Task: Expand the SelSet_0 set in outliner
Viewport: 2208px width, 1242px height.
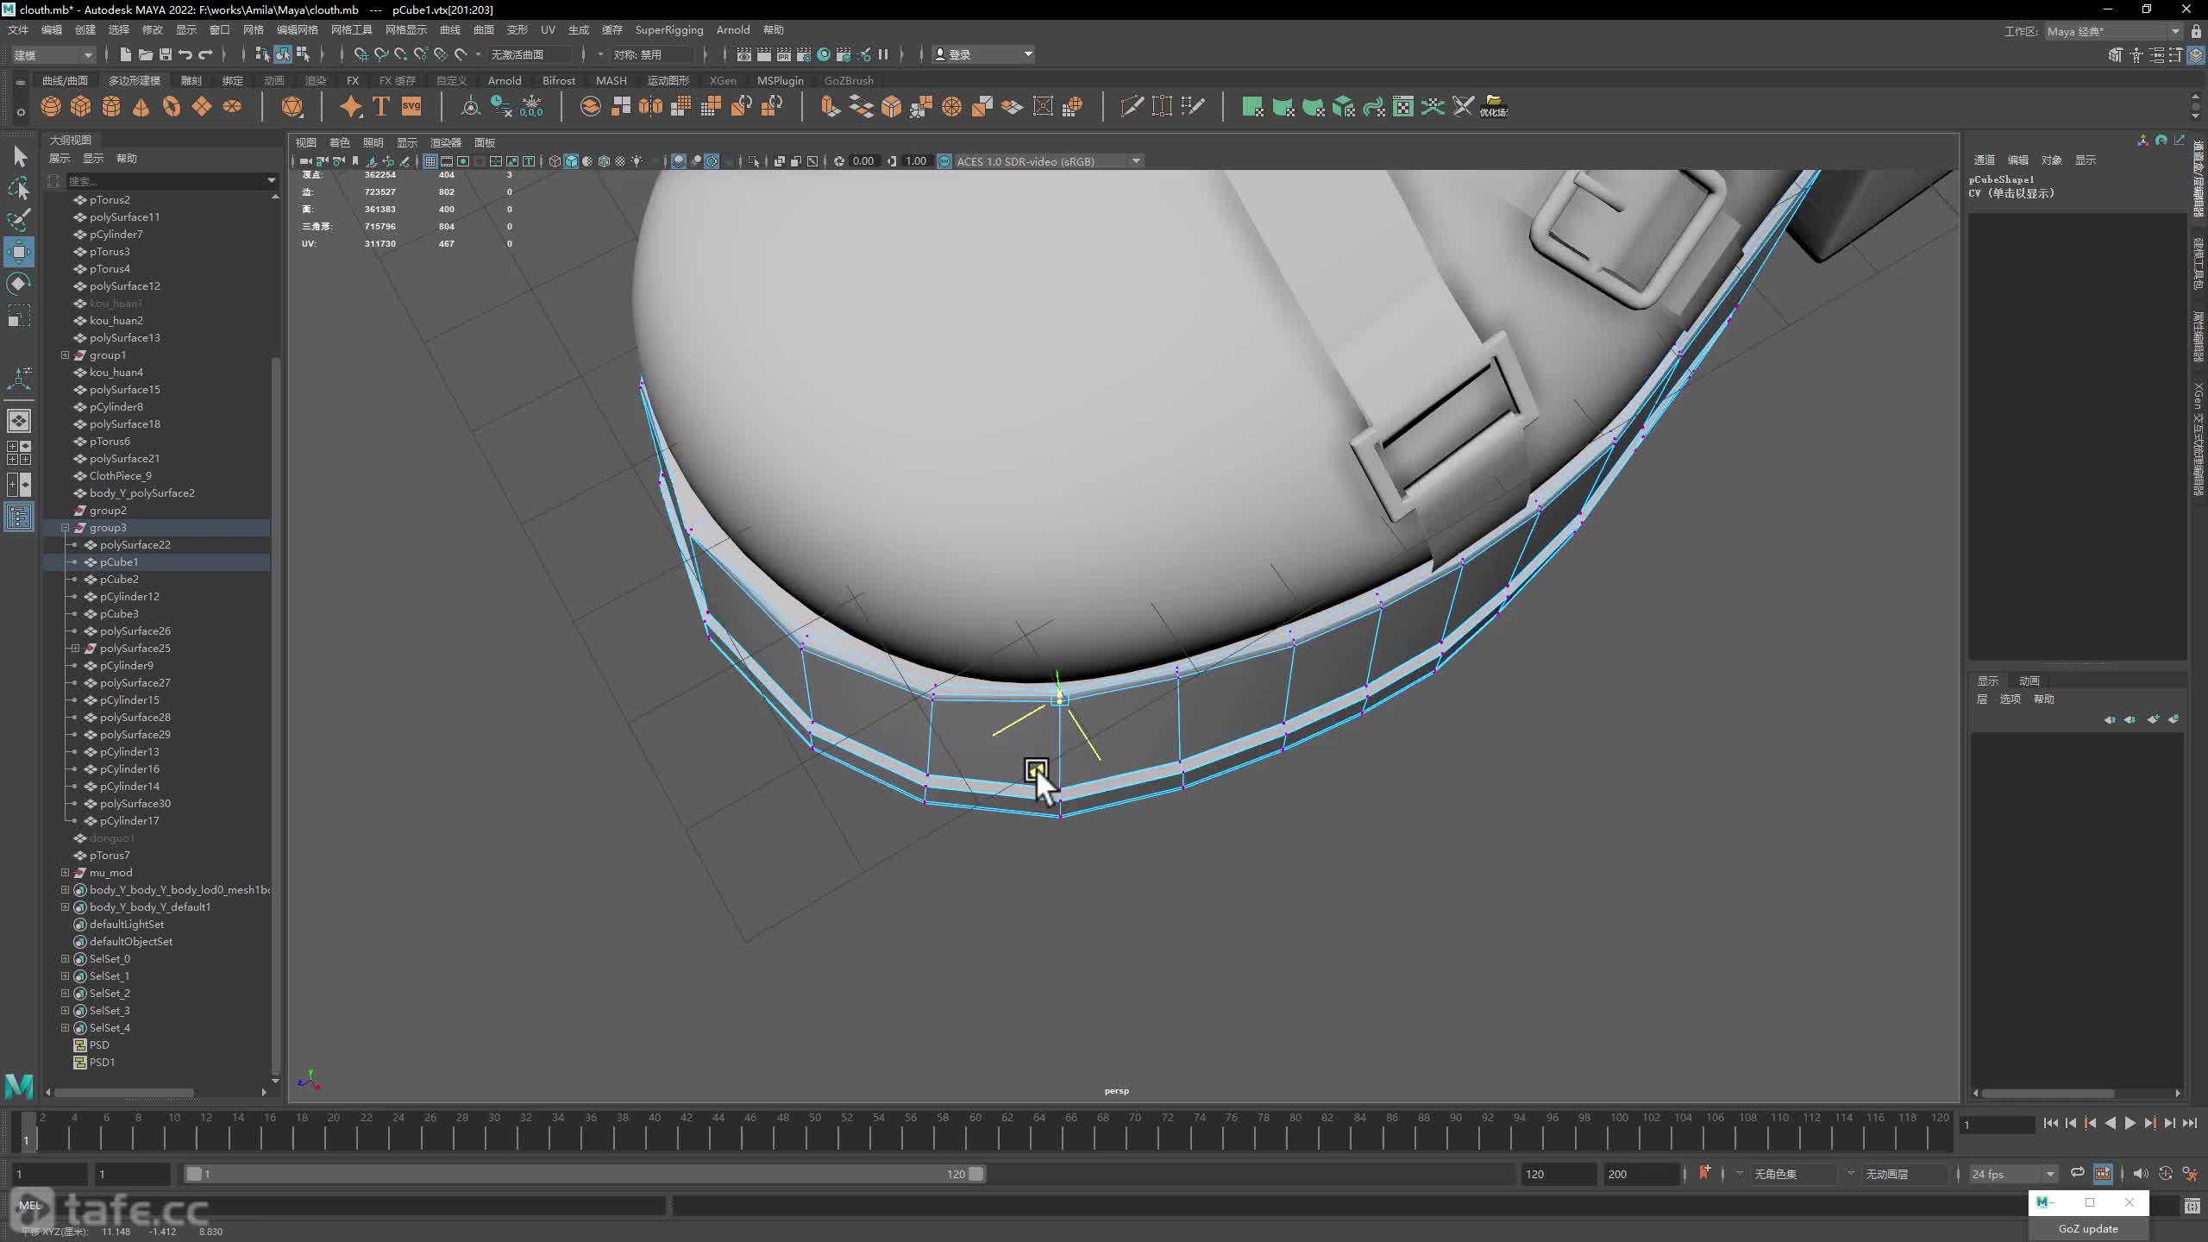Action: [65, 958]
